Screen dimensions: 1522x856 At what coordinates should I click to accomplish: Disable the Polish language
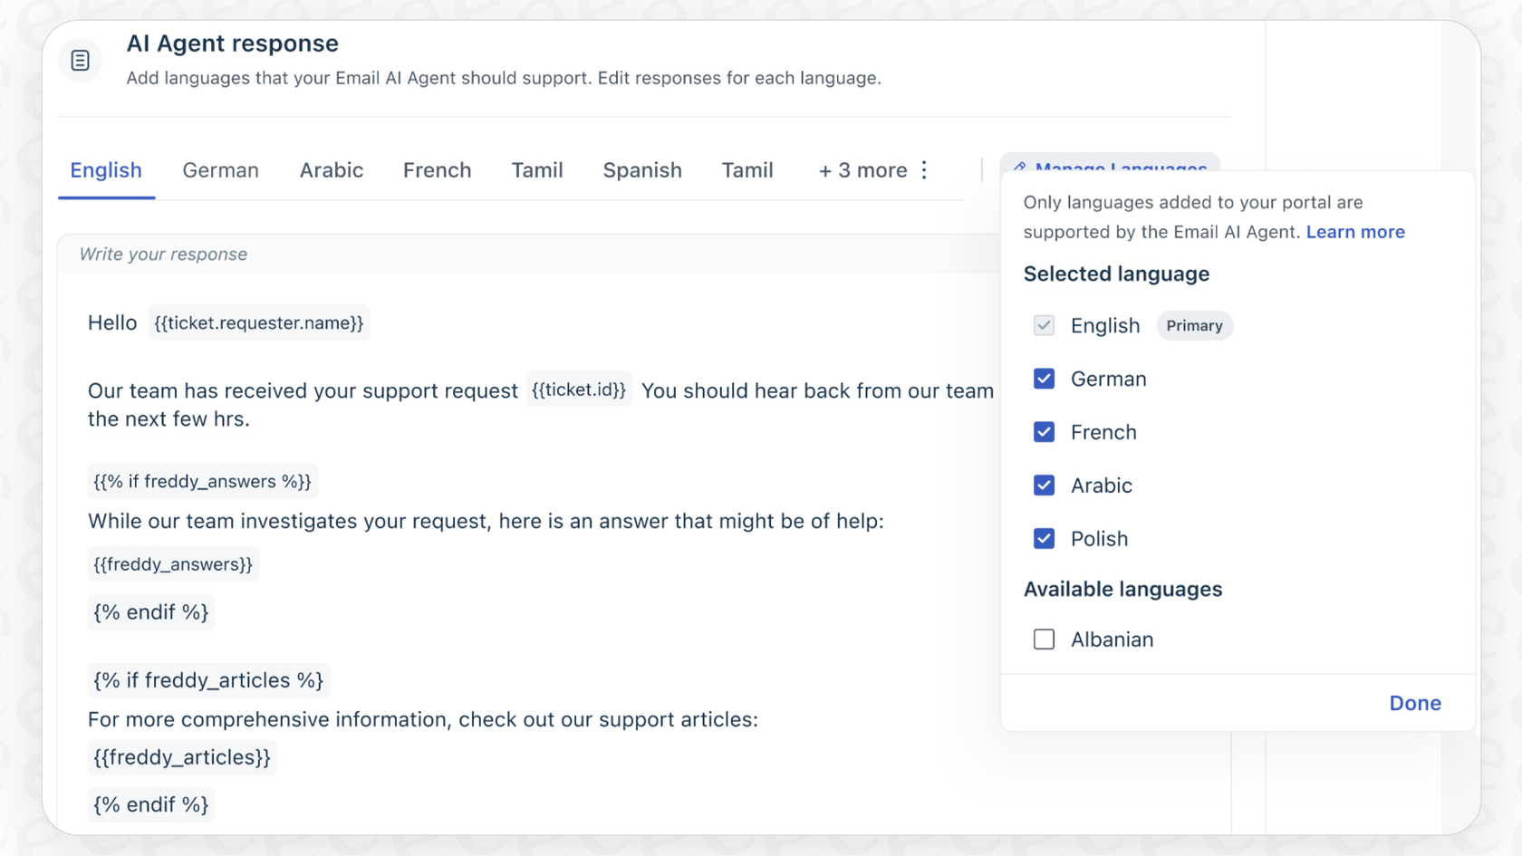click(1044, 538)
